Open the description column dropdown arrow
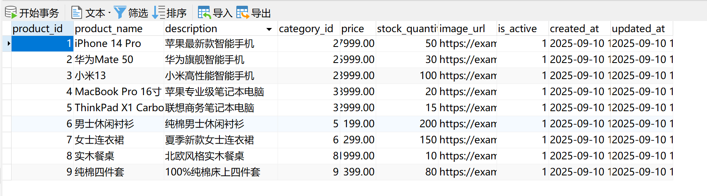 (x=269, y=29)
